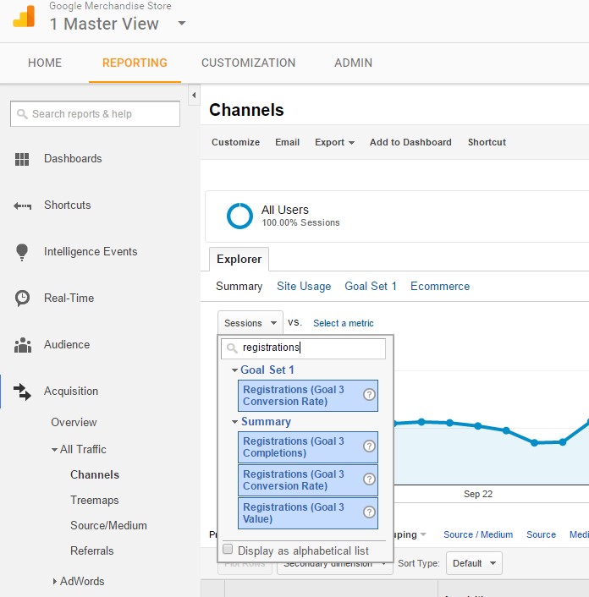Open the Sessions metric dropdown

click(x=250, y=323)
